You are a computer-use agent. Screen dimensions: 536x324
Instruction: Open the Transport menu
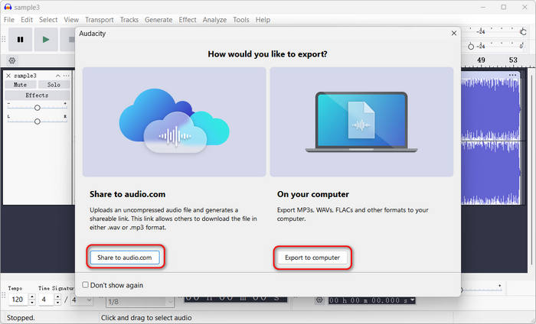click(x=99, y=20)
